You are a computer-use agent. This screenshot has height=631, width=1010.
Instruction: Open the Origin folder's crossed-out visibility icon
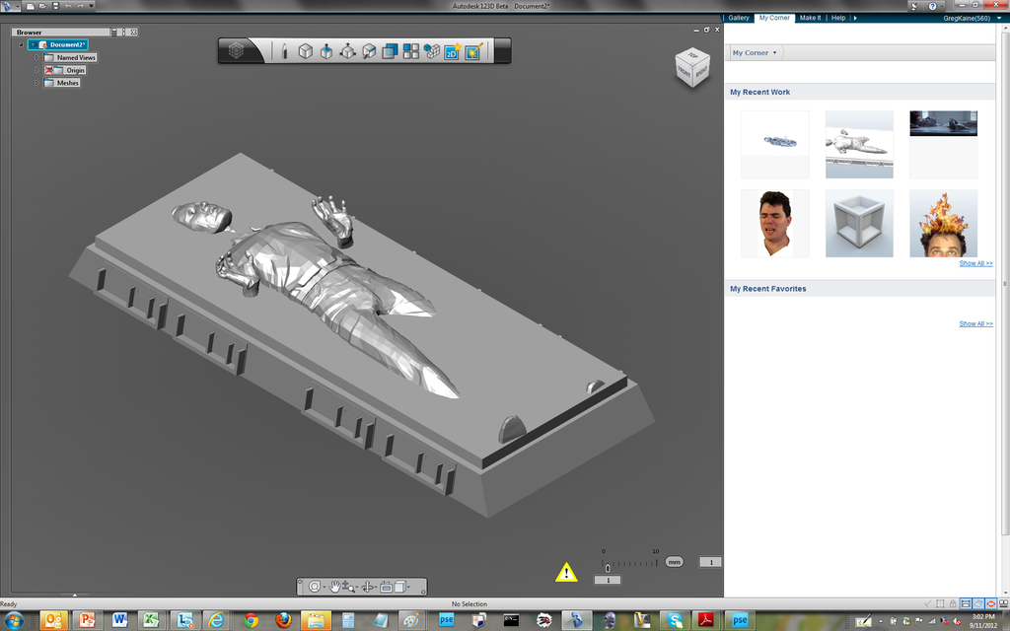49,70
